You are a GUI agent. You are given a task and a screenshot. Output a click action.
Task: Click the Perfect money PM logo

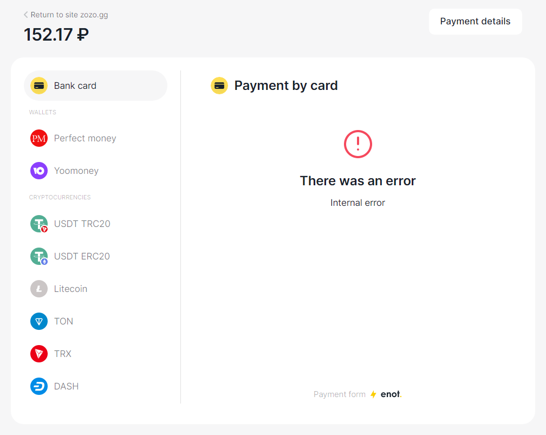[39, 138]
